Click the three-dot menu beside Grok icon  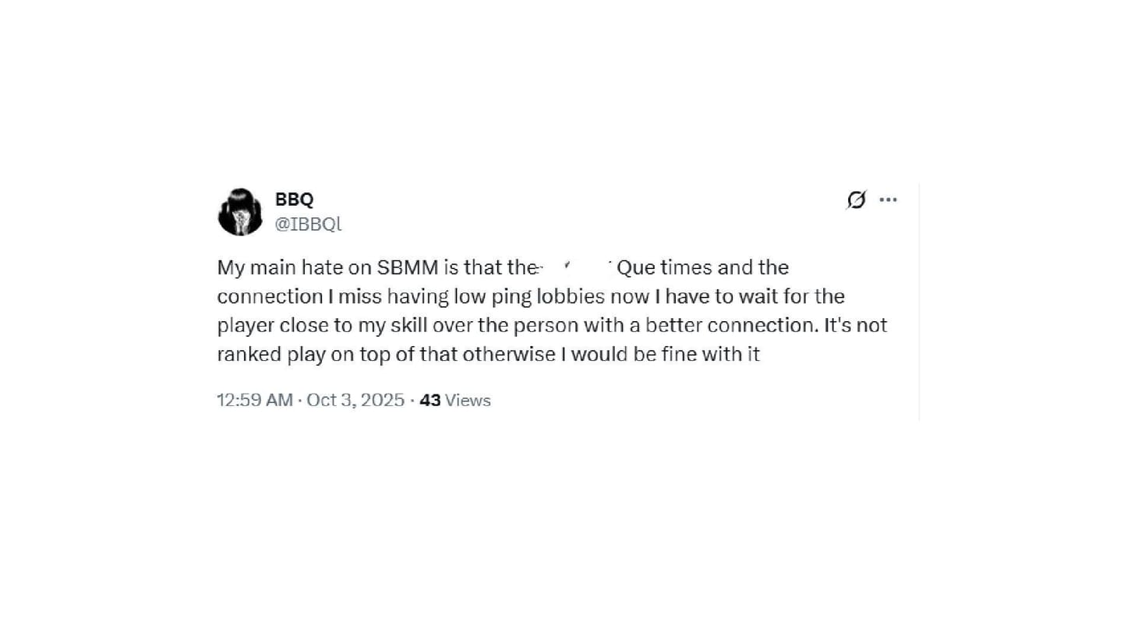click(889, 200)
